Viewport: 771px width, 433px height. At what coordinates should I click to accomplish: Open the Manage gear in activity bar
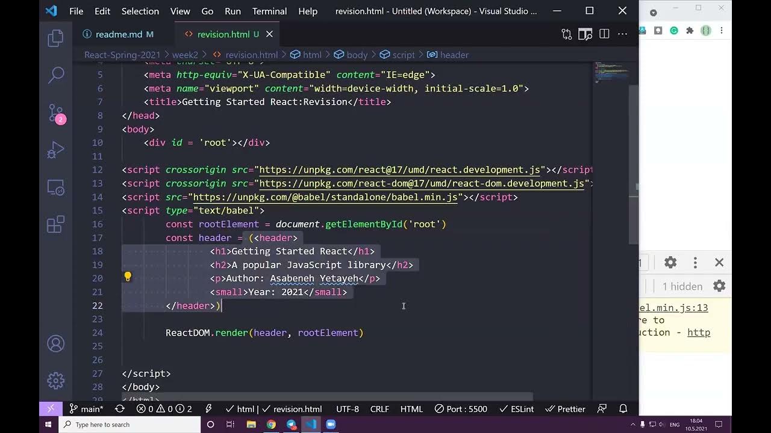(56, 381)
